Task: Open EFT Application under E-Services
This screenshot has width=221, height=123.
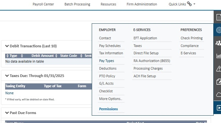Action: pos(145,38)
